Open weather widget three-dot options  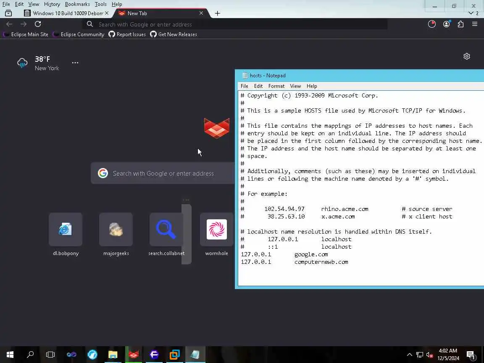[75, 63]
